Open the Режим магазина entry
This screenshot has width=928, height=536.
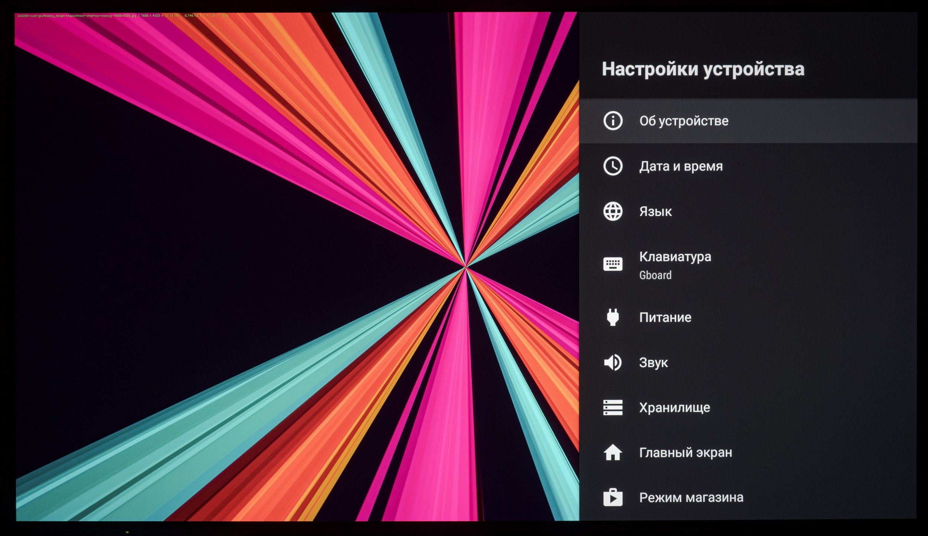[748, 497]
